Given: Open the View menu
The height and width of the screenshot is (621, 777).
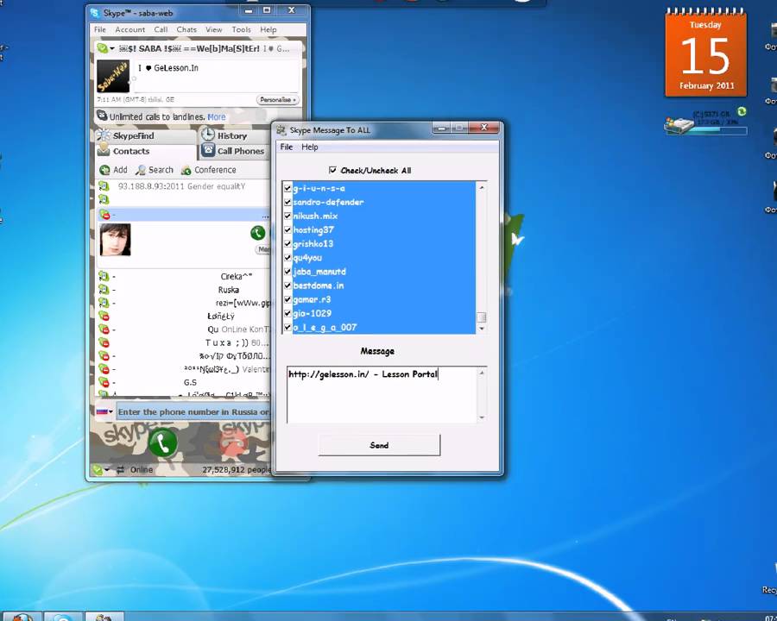Looking at the screenshot, I should (213, 29).
